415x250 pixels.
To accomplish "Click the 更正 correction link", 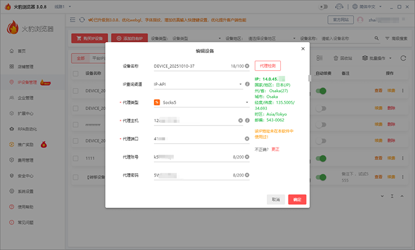I will click(275, 149).
